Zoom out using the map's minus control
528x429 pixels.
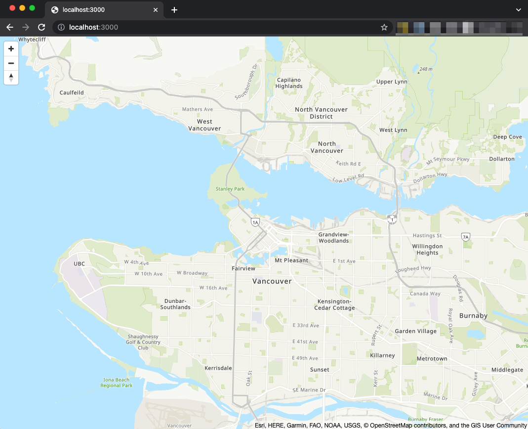[11, 63]
